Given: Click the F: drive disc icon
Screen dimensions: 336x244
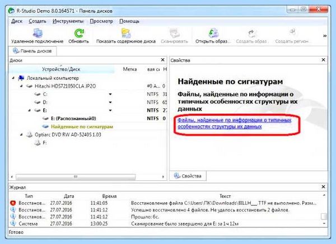Looking at the screenshot, I should (x=38, y=143).
